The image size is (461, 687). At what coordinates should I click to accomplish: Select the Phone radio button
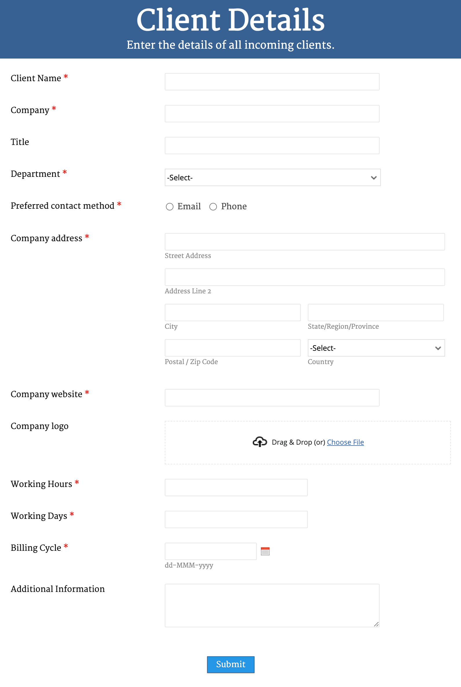(x=213, y=207)
